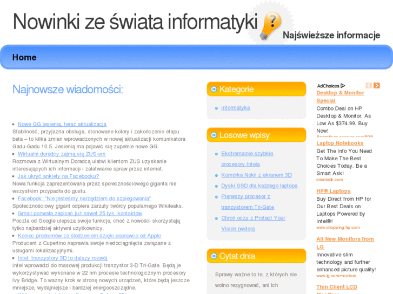Open the Informatyka category link
Viewport: 393px width, 294px height.
[x=235, y=107]
